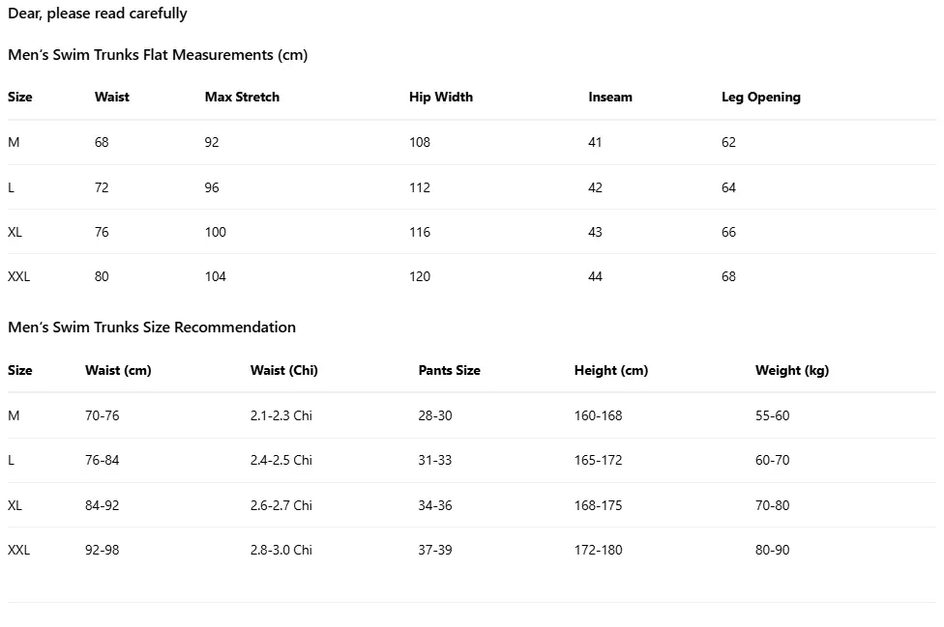This screenshot has height=627, width=944.
Task: Click the '165-172' height cell
Action: click(599, 460)
